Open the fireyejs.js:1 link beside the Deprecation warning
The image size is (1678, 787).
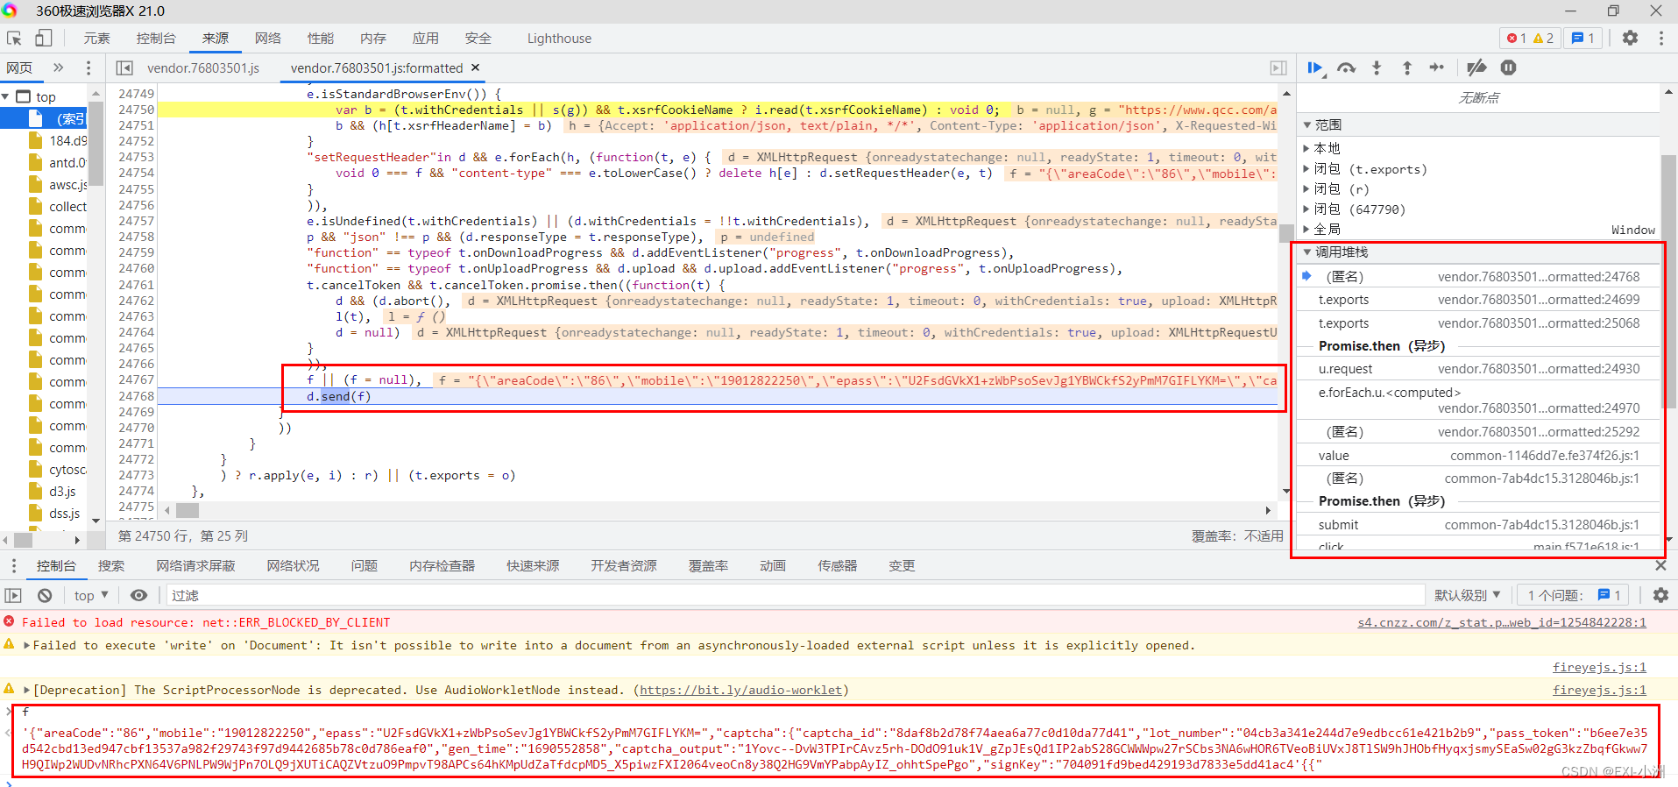(1599, 690)
